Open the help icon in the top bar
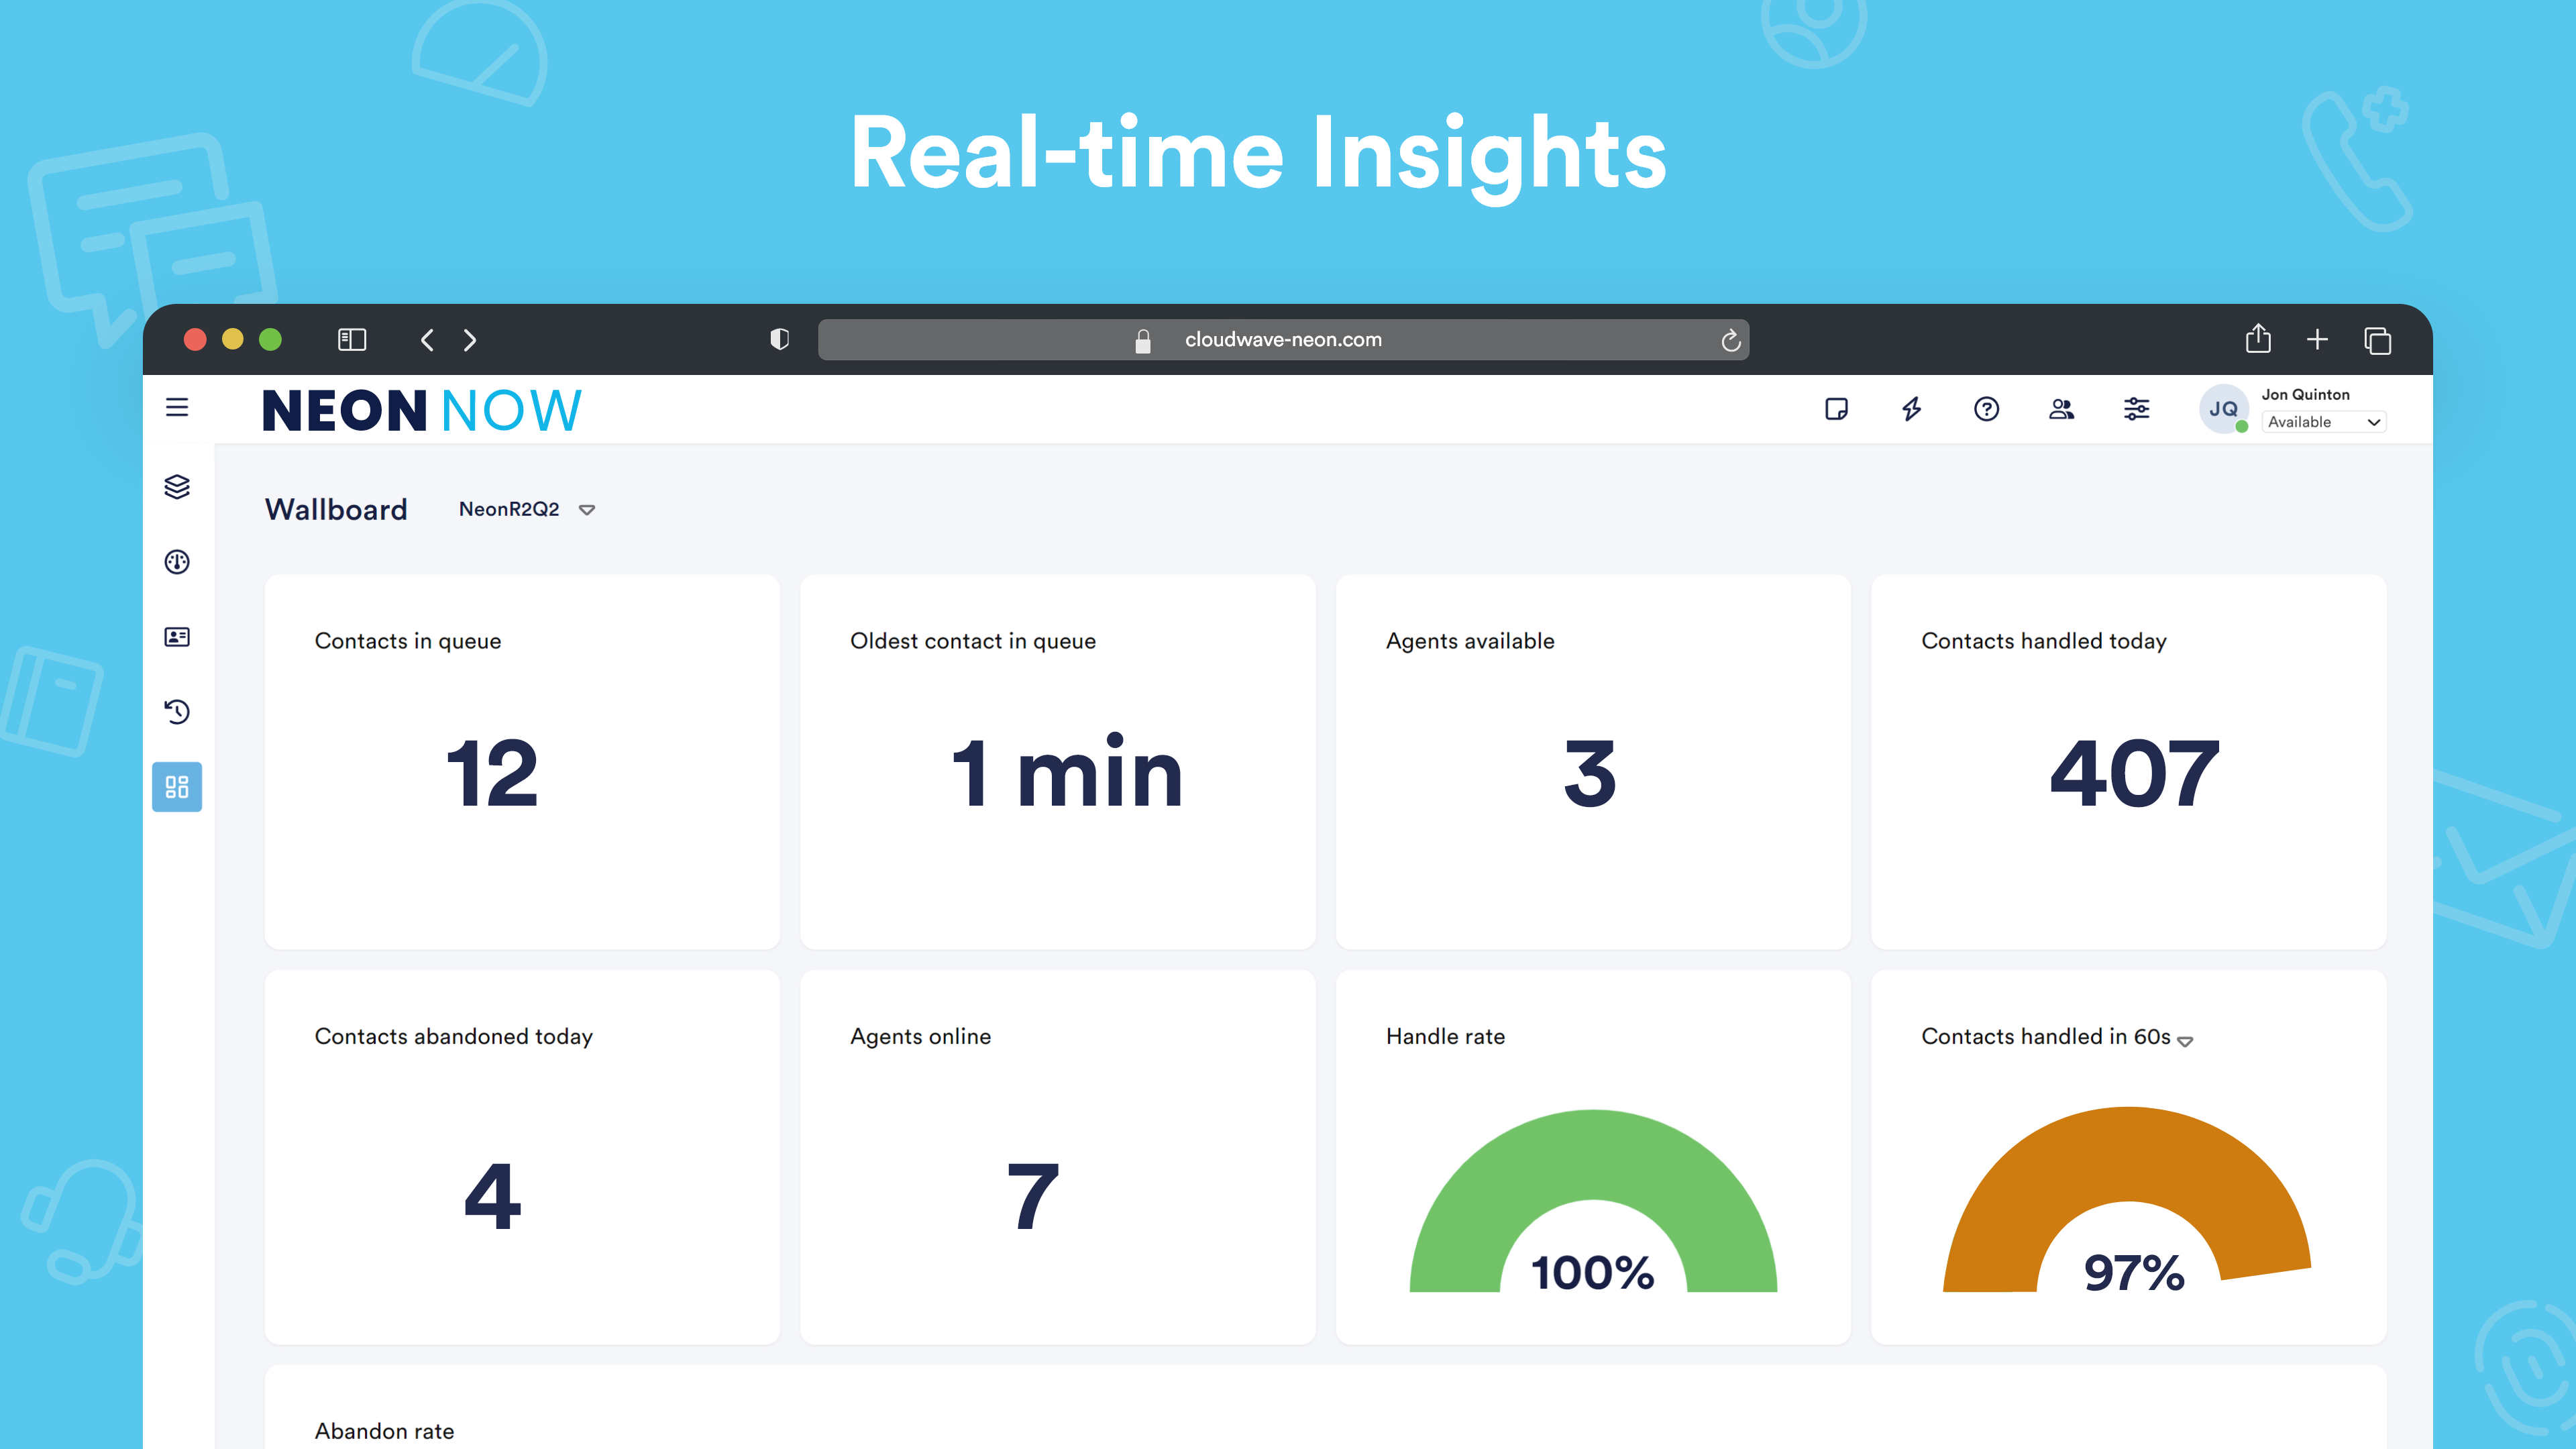2576x1449 pixels. tap(1987, 409)
